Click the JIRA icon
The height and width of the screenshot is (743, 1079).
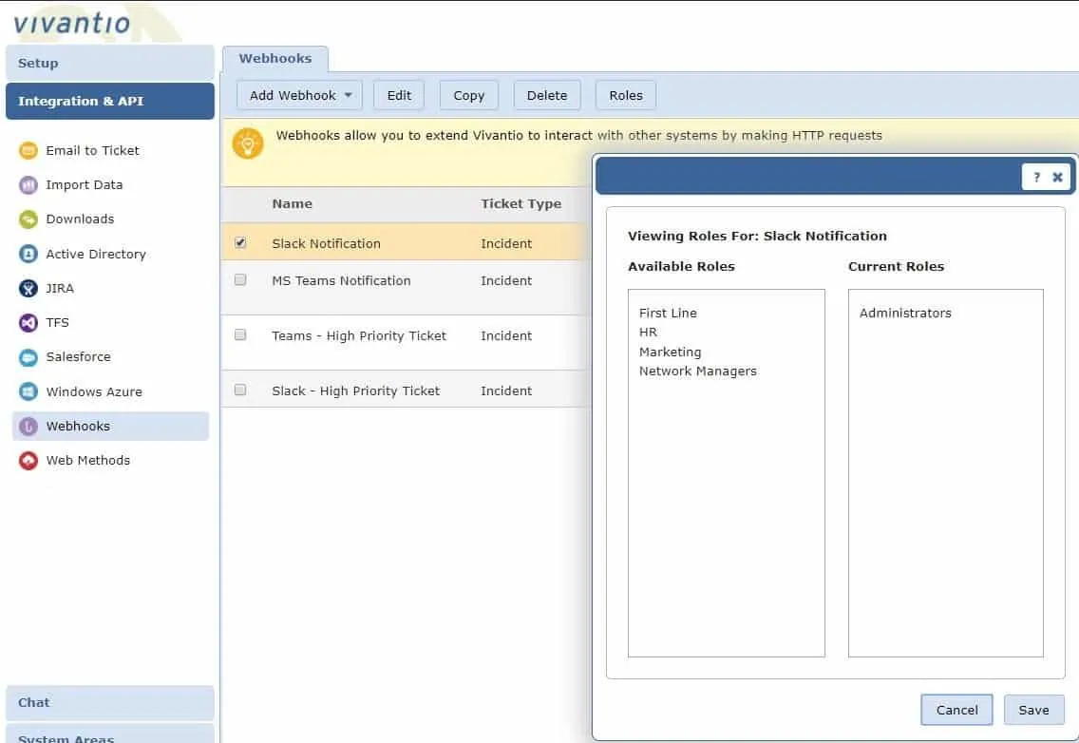pyautogui.click(x=28, y=288)
